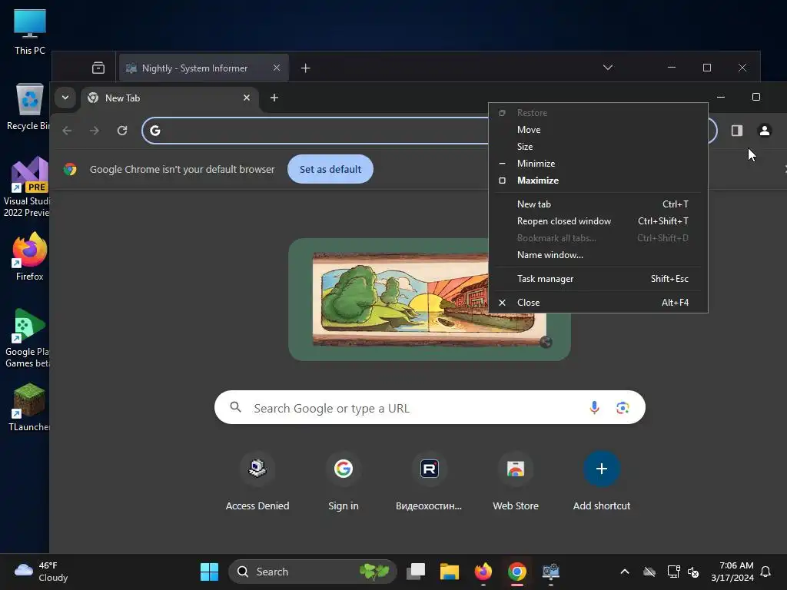
Task: Open a new Chrome tab with plus button
Action: click(274, 98)
